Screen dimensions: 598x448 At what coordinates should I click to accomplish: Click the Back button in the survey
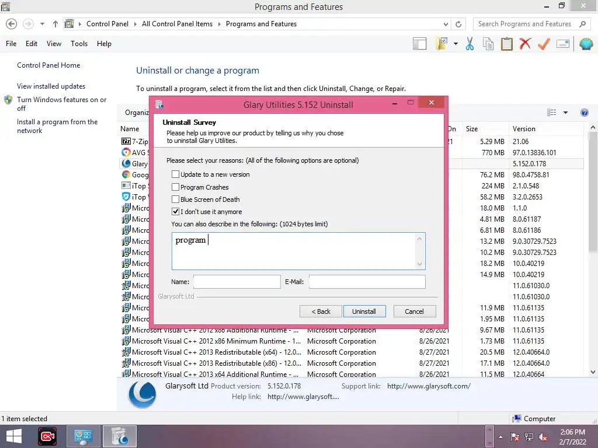[321, 311]
